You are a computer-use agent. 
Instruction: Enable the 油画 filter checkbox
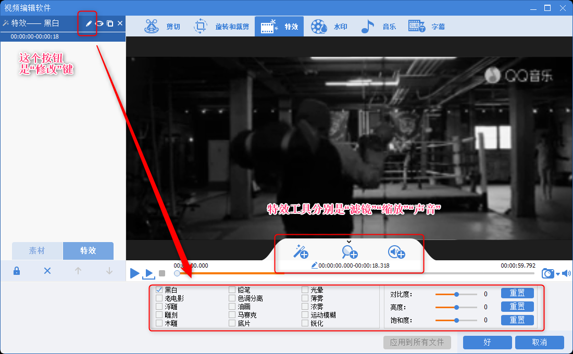click(x=232, y=307)
